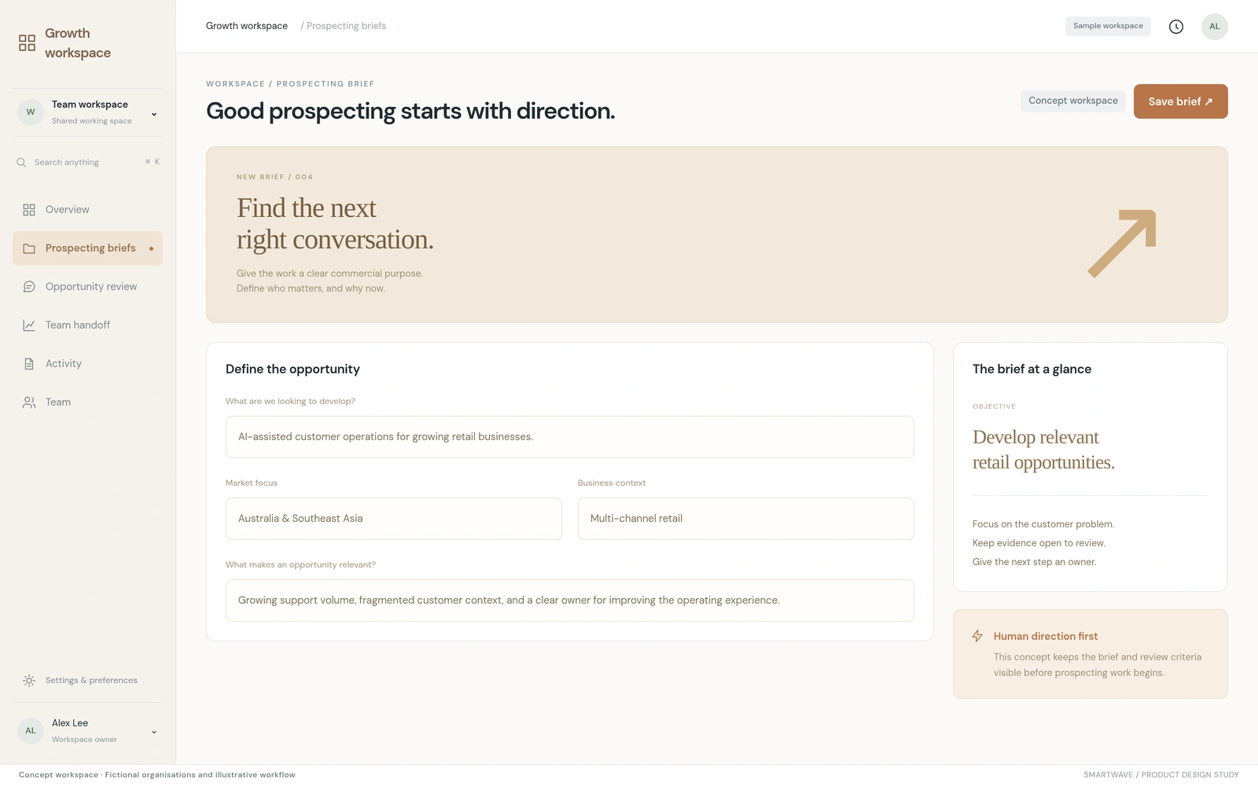Focus the Search anything field

pyautogui.click(x=88, y=162)
